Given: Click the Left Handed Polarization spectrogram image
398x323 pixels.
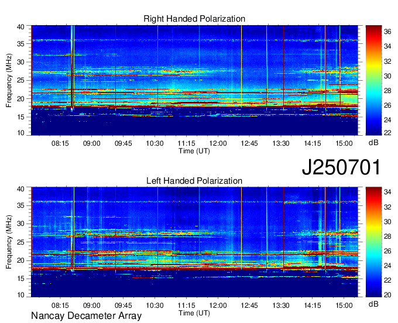Looking at the screenshot, I should (194, 242).
